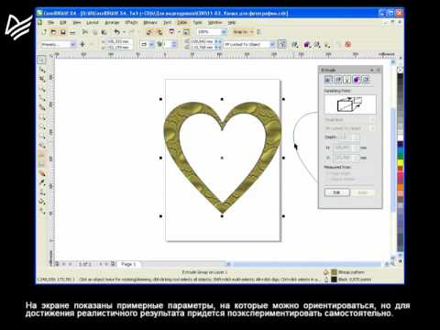Image resolution: width=440 pixels, height=330 pixels.
Task: Select the Freehand tool in the toolbox
Action: (x=41, y=98)
